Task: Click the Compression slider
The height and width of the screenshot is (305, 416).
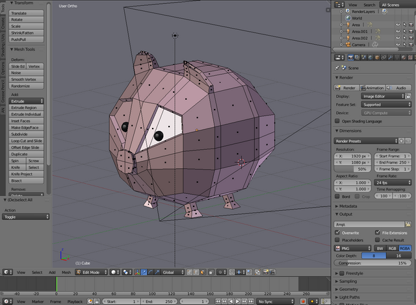Action: pyautogui.click(x=372, y=263)
